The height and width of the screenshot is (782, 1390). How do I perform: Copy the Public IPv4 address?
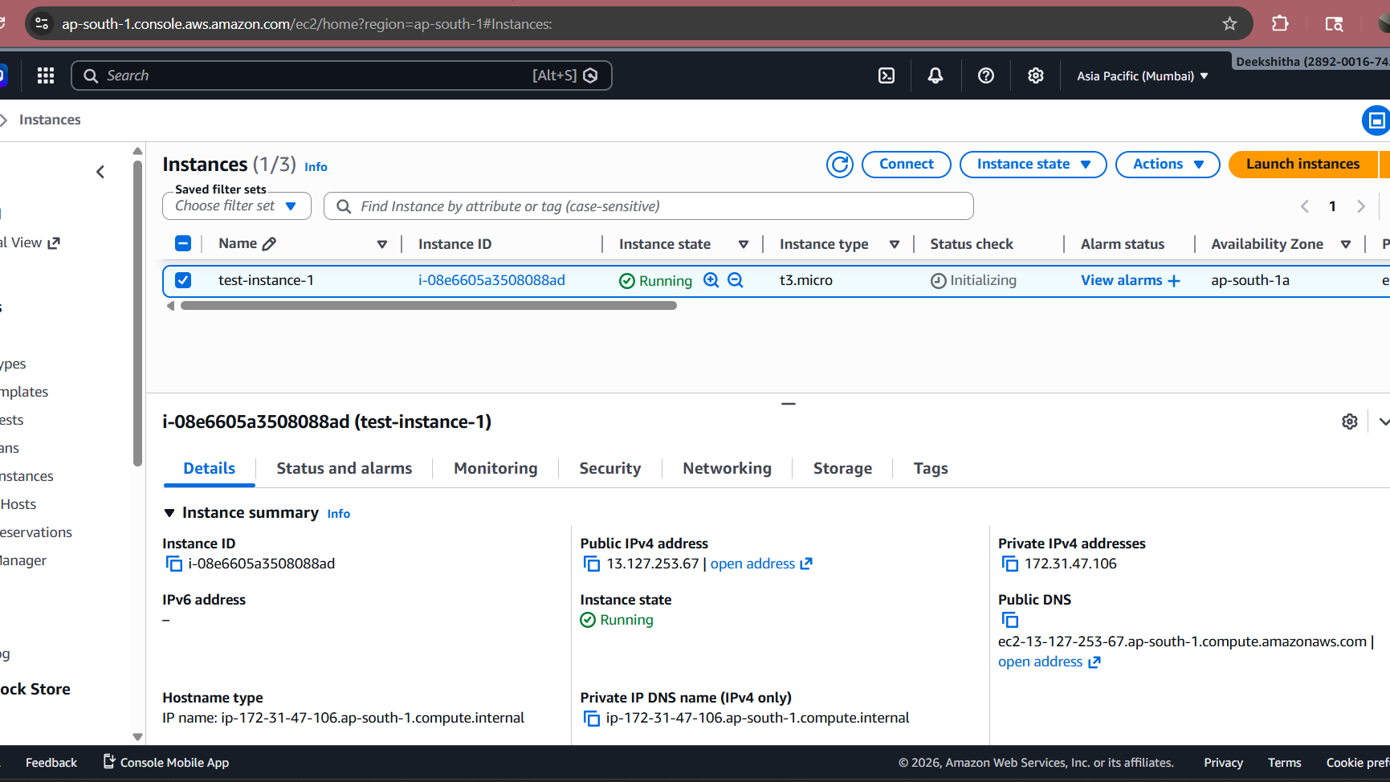click(x=592, y=564)
